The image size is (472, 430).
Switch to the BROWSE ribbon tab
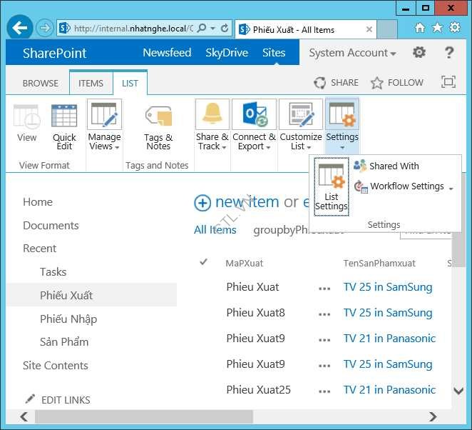coord(41,84)
